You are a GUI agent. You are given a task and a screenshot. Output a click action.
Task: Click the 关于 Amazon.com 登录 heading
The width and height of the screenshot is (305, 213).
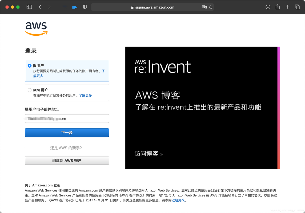tap(42, 185)
